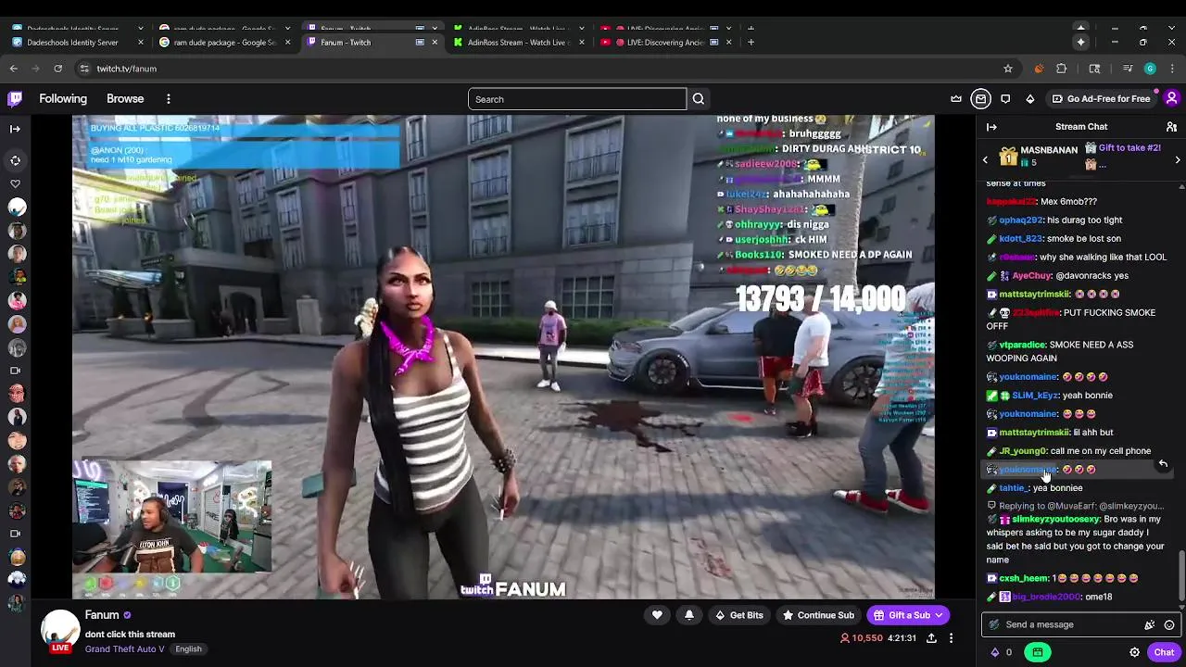The image size is (1186, 667).
Task: Open the stream more options dots
Action: point(951,638)
